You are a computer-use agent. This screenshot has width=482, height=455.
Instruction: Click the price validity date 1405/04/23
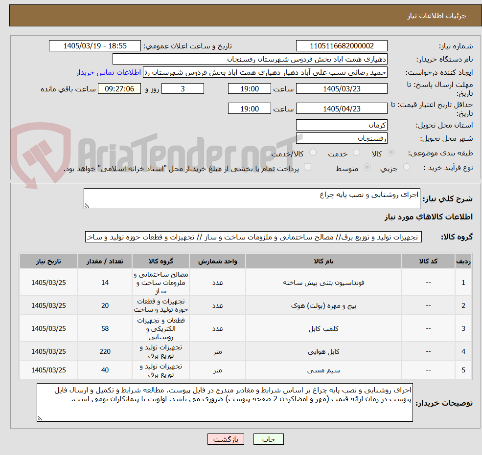(342, 108)
